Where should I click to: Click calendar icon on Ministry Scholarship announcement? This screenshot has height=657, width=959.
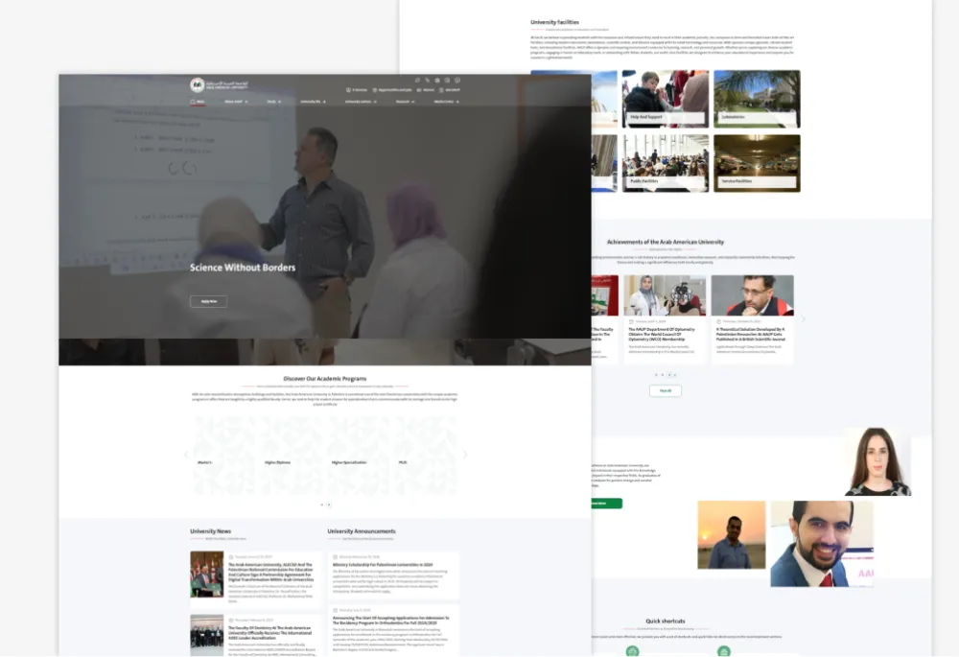[x=336, y=556]
